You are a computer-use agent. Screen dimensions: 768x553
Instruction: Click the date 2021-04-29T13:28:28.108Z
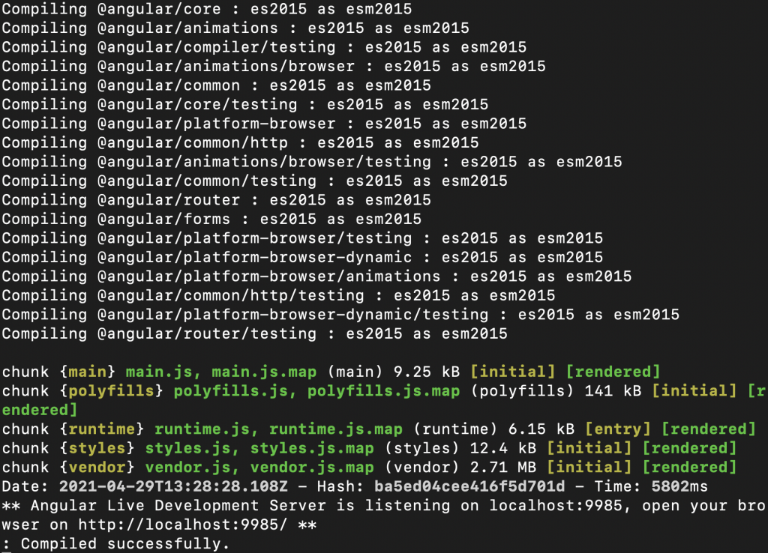173,487
